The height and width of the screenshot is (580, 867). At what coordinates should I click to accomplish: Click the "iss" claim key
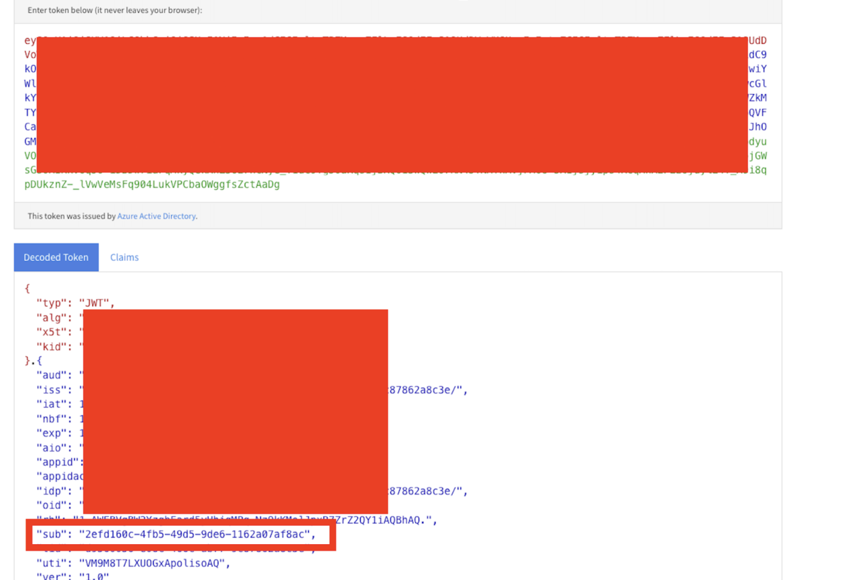[x=51, y=390]
